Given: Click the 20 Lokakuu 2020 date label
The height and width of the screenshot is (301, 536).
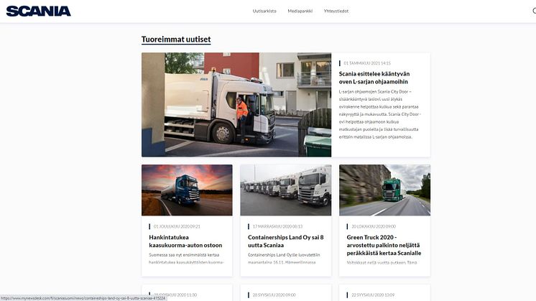Looking at the screenshot, I should 375,226.
